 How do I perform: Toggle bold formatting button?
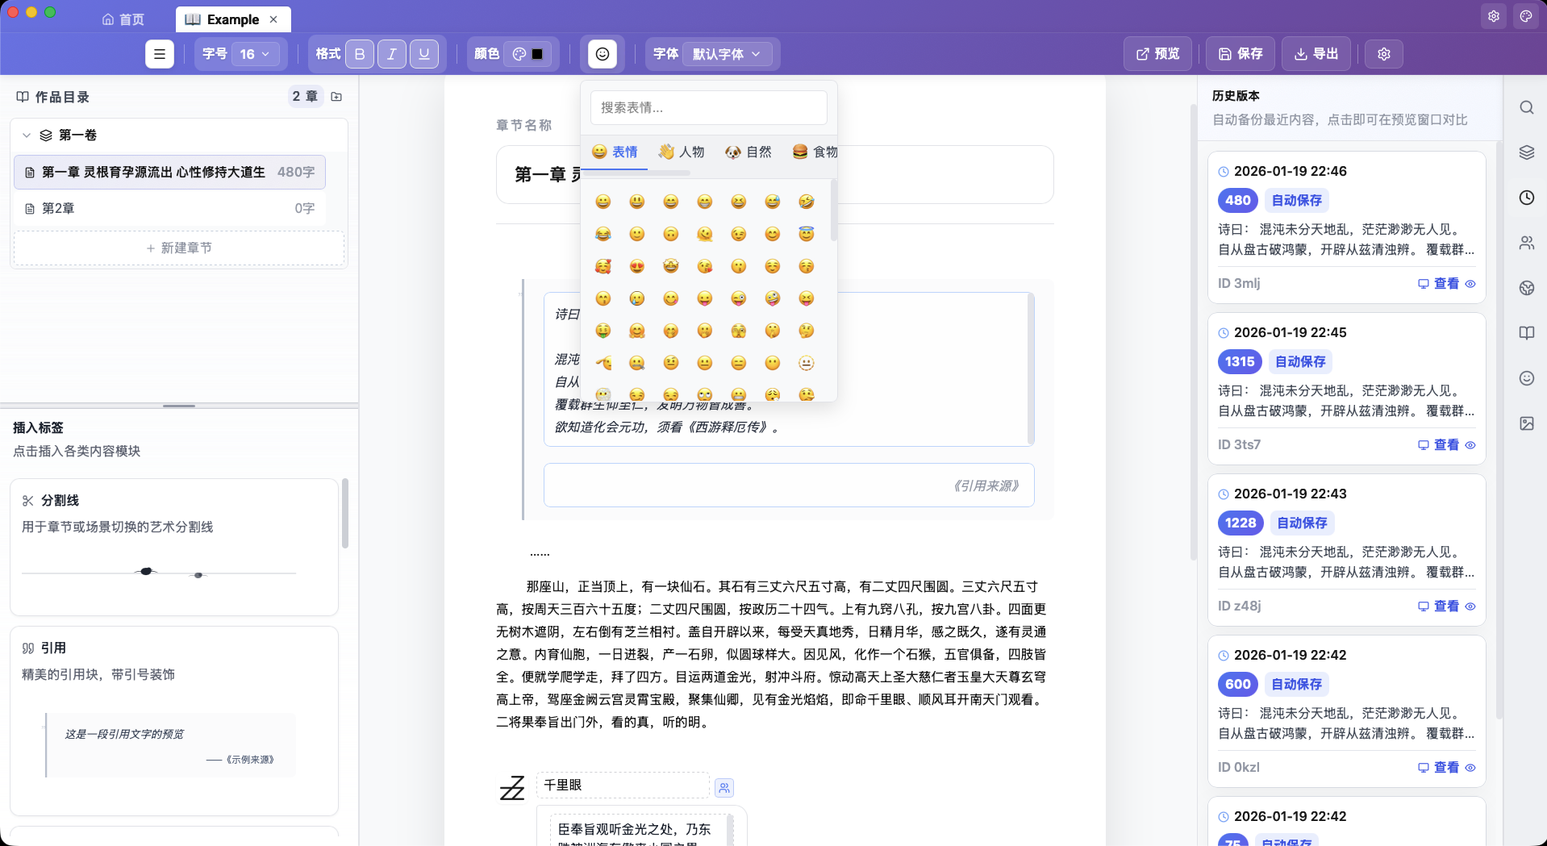point(360,54)
